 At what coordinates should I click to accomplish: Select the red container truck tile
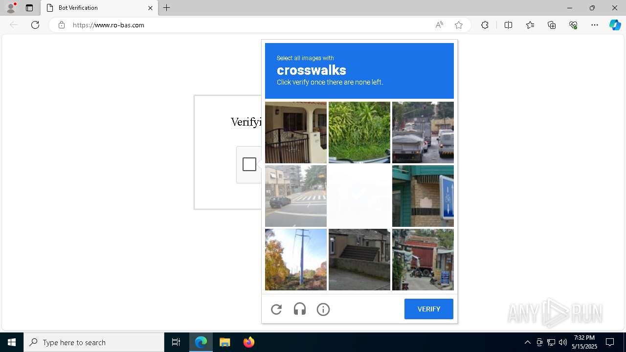tap(423, 260)
